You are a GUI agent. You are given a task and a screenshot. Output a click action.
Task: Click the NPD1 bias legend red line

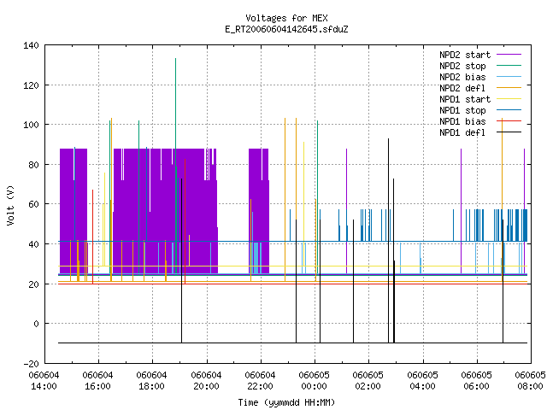[x=509, y=121]
